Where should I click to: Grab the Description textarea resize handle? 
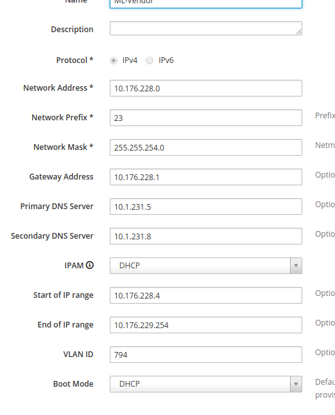coord(298,32)
